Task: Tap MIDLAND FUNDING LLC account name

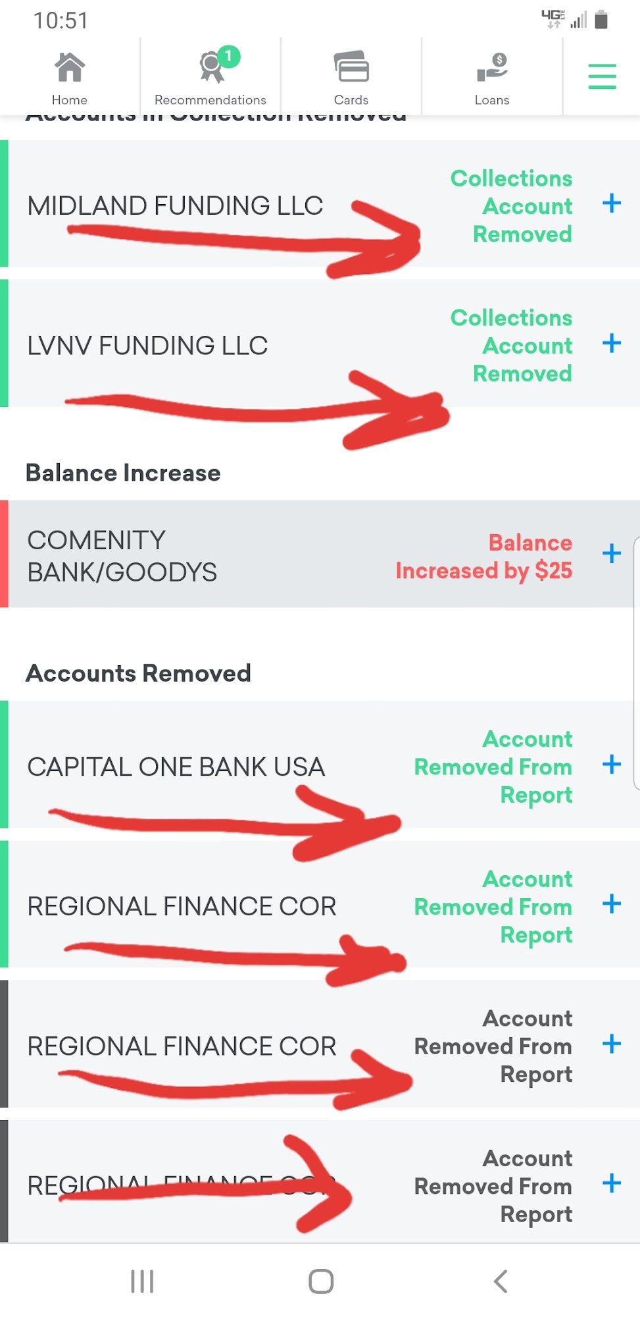Action: (175, 206)
